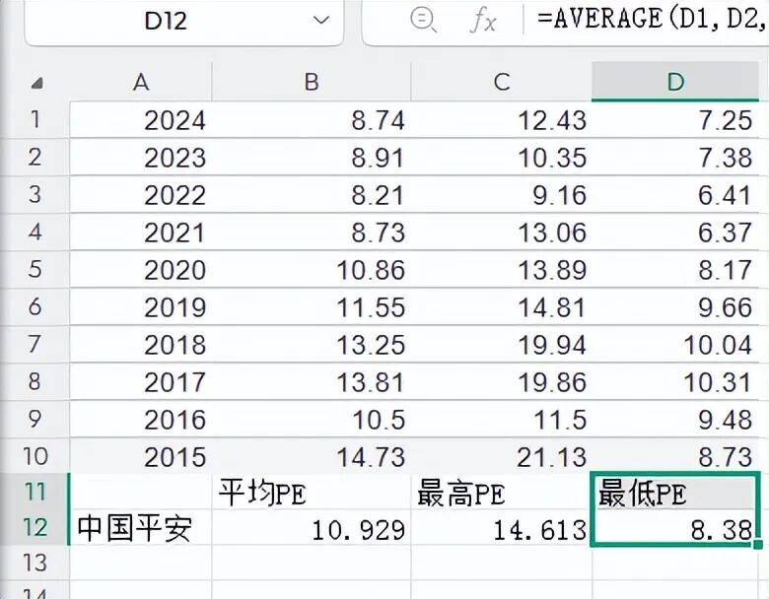The width and height of the screenshot is (769, 599).
Task: Click cell containing 10.5
Action: pyautogui.click(x=312, y=419)
